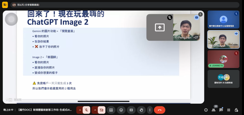
Task: Raise your hand button
Action: [141, 110]
